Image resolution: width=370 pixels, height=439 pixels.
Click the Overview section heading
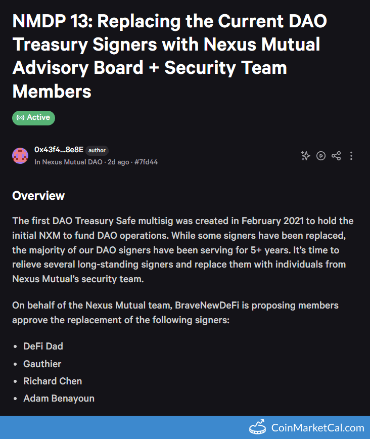[38, 196]
